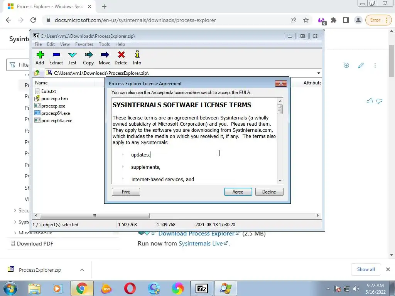Image resolution: width=395 pixels, height=296 pixels.
Task: Show hidden system tray icons arrow
Action: click(328, 289)
